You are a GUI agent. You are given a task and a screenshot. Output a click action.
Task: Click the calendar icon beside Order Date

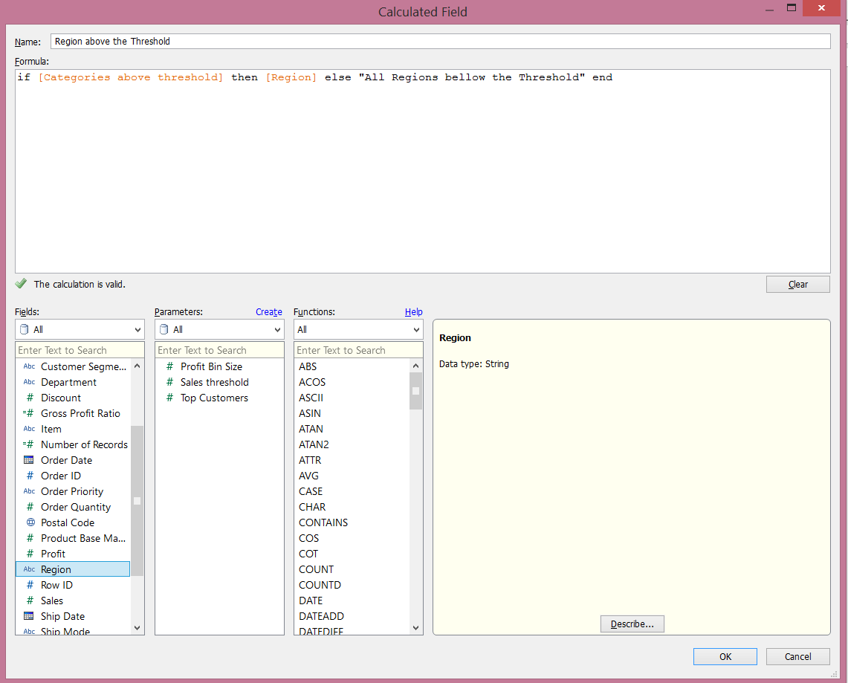click(x=29, y=460)
